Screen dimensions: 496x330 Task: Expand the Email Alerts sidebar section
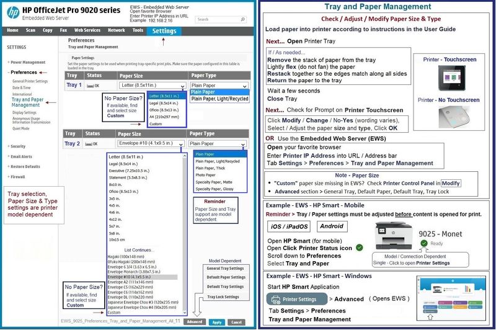click(x=20, y=156)
